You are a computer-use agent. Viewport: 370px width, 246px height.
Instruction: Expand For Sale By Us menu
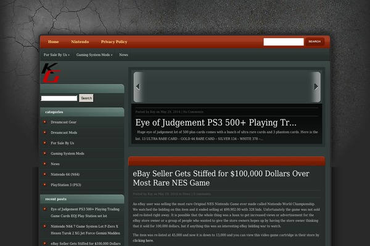[x=57, y=55]
